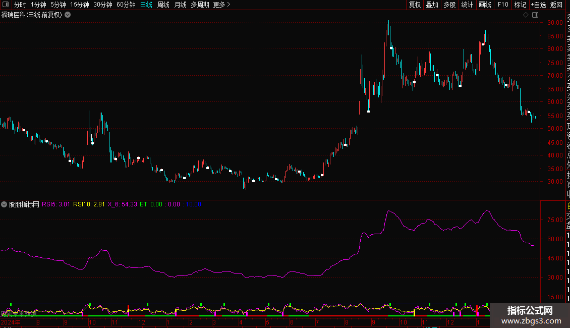The image size is (570, 328).
Task: Open the 多周期 multi-period view
Action: pos(200,5)
